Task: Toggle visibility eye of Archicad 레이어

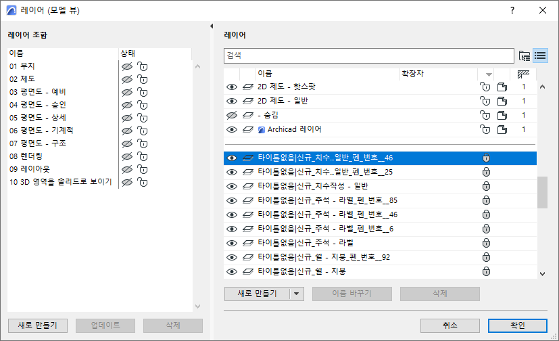Action: [232, 129]
